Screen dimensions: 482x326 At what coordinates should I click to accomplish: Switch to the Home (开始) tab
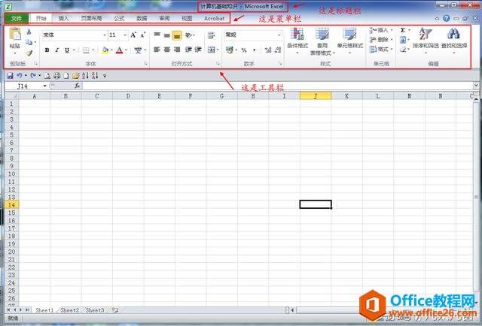41,18
